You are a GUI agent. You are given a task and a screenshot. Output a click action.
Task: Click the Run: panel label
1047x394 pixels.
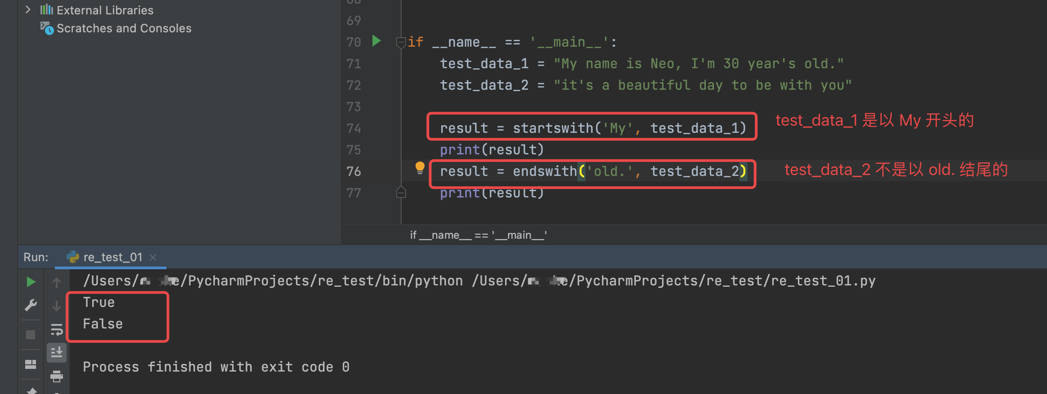click(x=36, y=257)
